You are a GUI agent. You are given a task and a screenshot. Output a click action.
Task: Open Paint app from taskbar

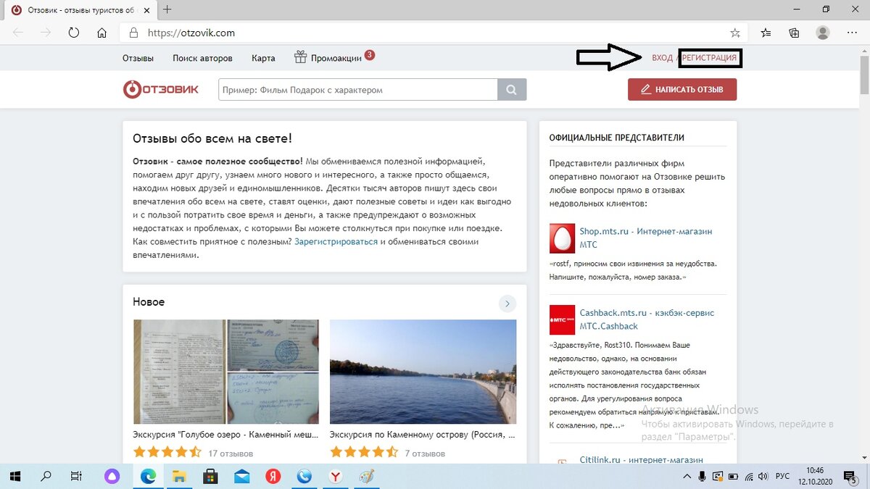(x=368, y=476)
